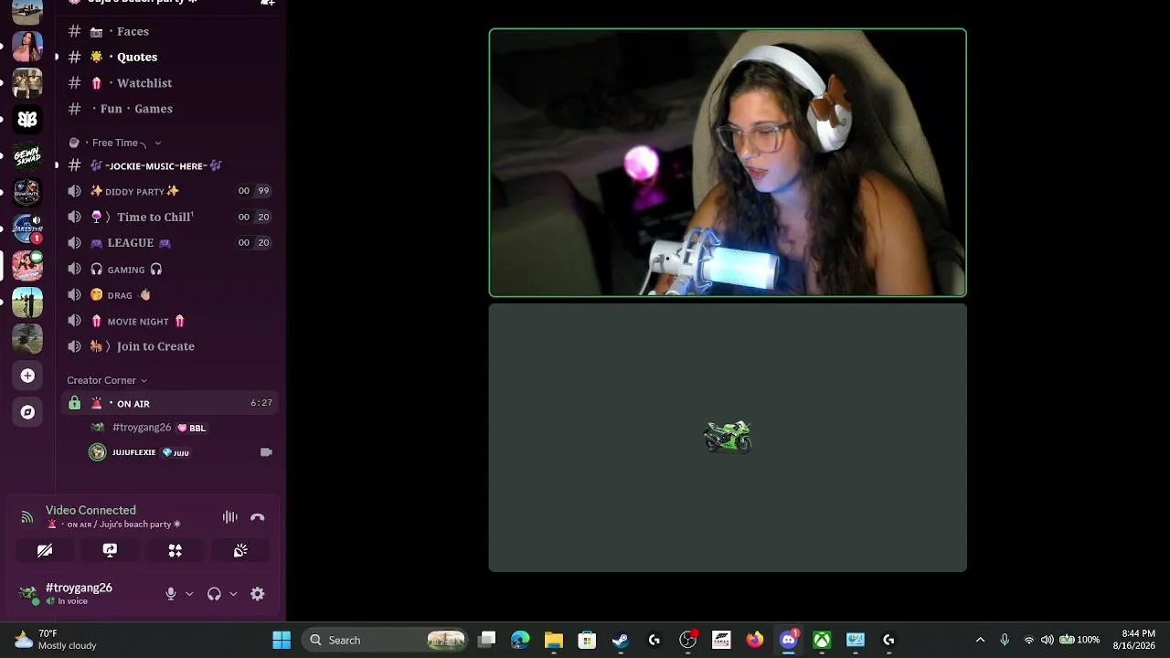The height and width of the screenshot is (658, 1170).
Task: Open the Wi-Fi network tray icon
Action: click(x=1029, y=640)
